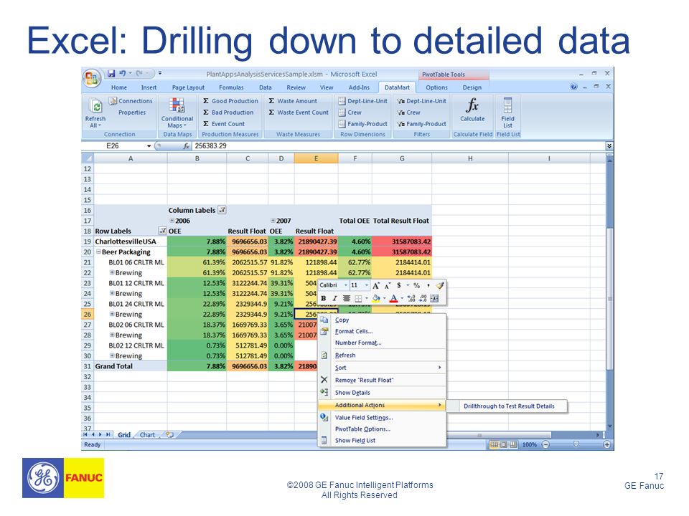Apply Family-Product filter
Screen dimensions: 689x516
tap(421, 124)
